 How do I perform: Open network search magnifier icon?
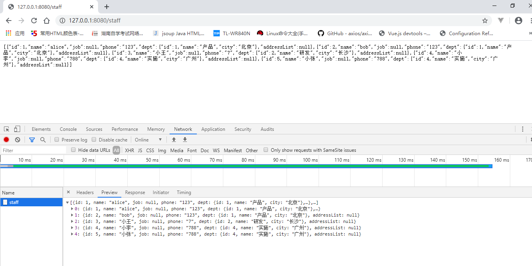[43, 140]
